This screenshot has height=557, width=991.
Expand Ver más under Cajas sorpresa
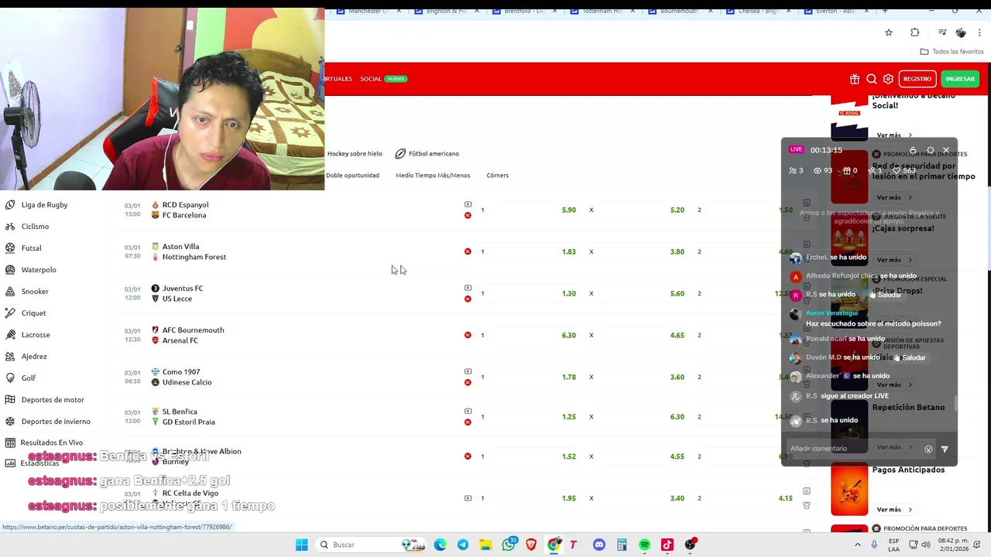(894, 260)
